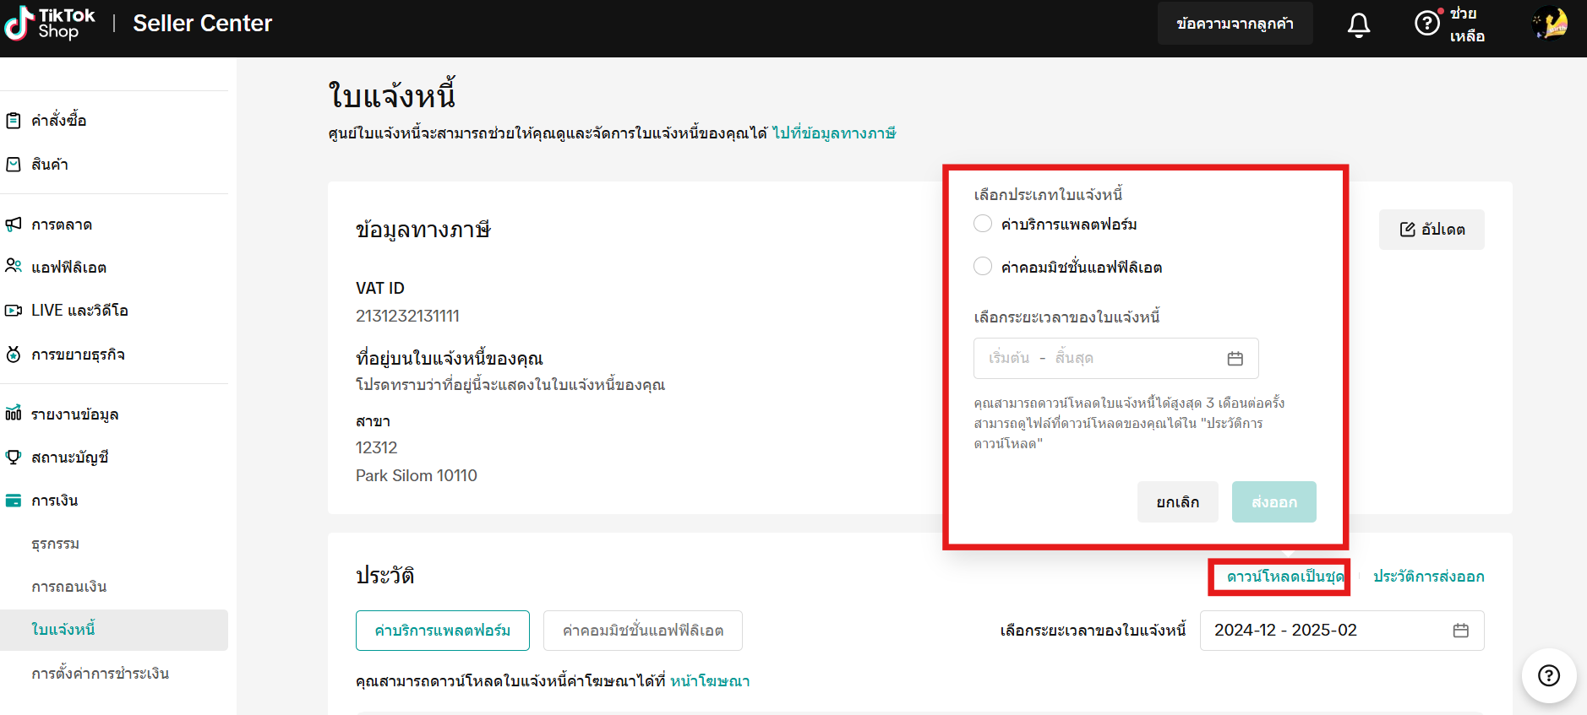Click the เริ่มต้น - สิ้นสุด date range field
Screen dimensions: 1587x715
click(x=1116, y=359)
